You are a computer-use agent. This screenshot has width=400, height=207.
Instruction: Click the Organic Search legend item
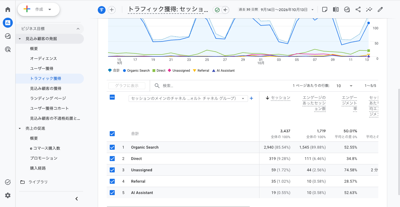coord(136,71)
